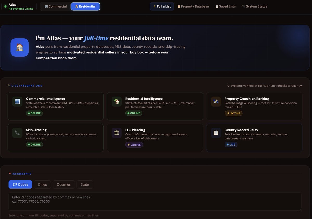Click the textarea resize handle corner
The width and height of the screenshot is (312, 219).
point(300,209)
